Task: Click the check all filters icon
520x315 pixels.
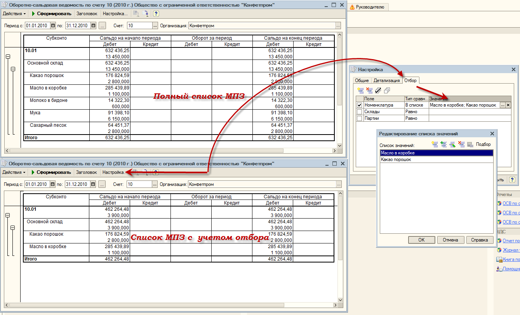Action: click(378, 90)
